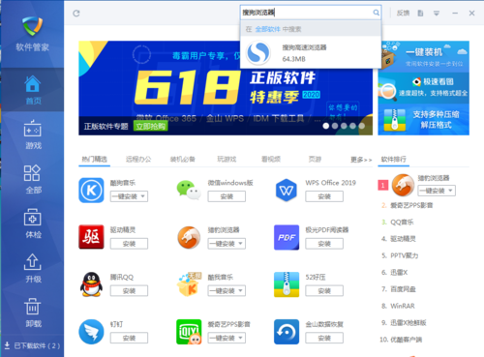
Task: Click the 极光PDF阅读器 app icon
Action: 287,237
